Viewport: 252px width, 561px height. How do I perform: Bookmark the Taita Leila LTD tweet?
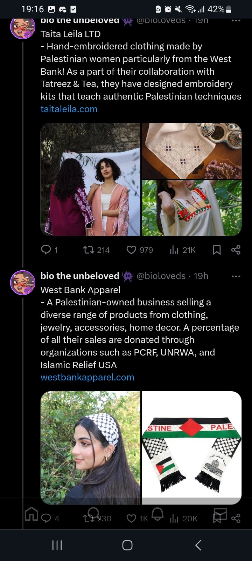(217, 250)
